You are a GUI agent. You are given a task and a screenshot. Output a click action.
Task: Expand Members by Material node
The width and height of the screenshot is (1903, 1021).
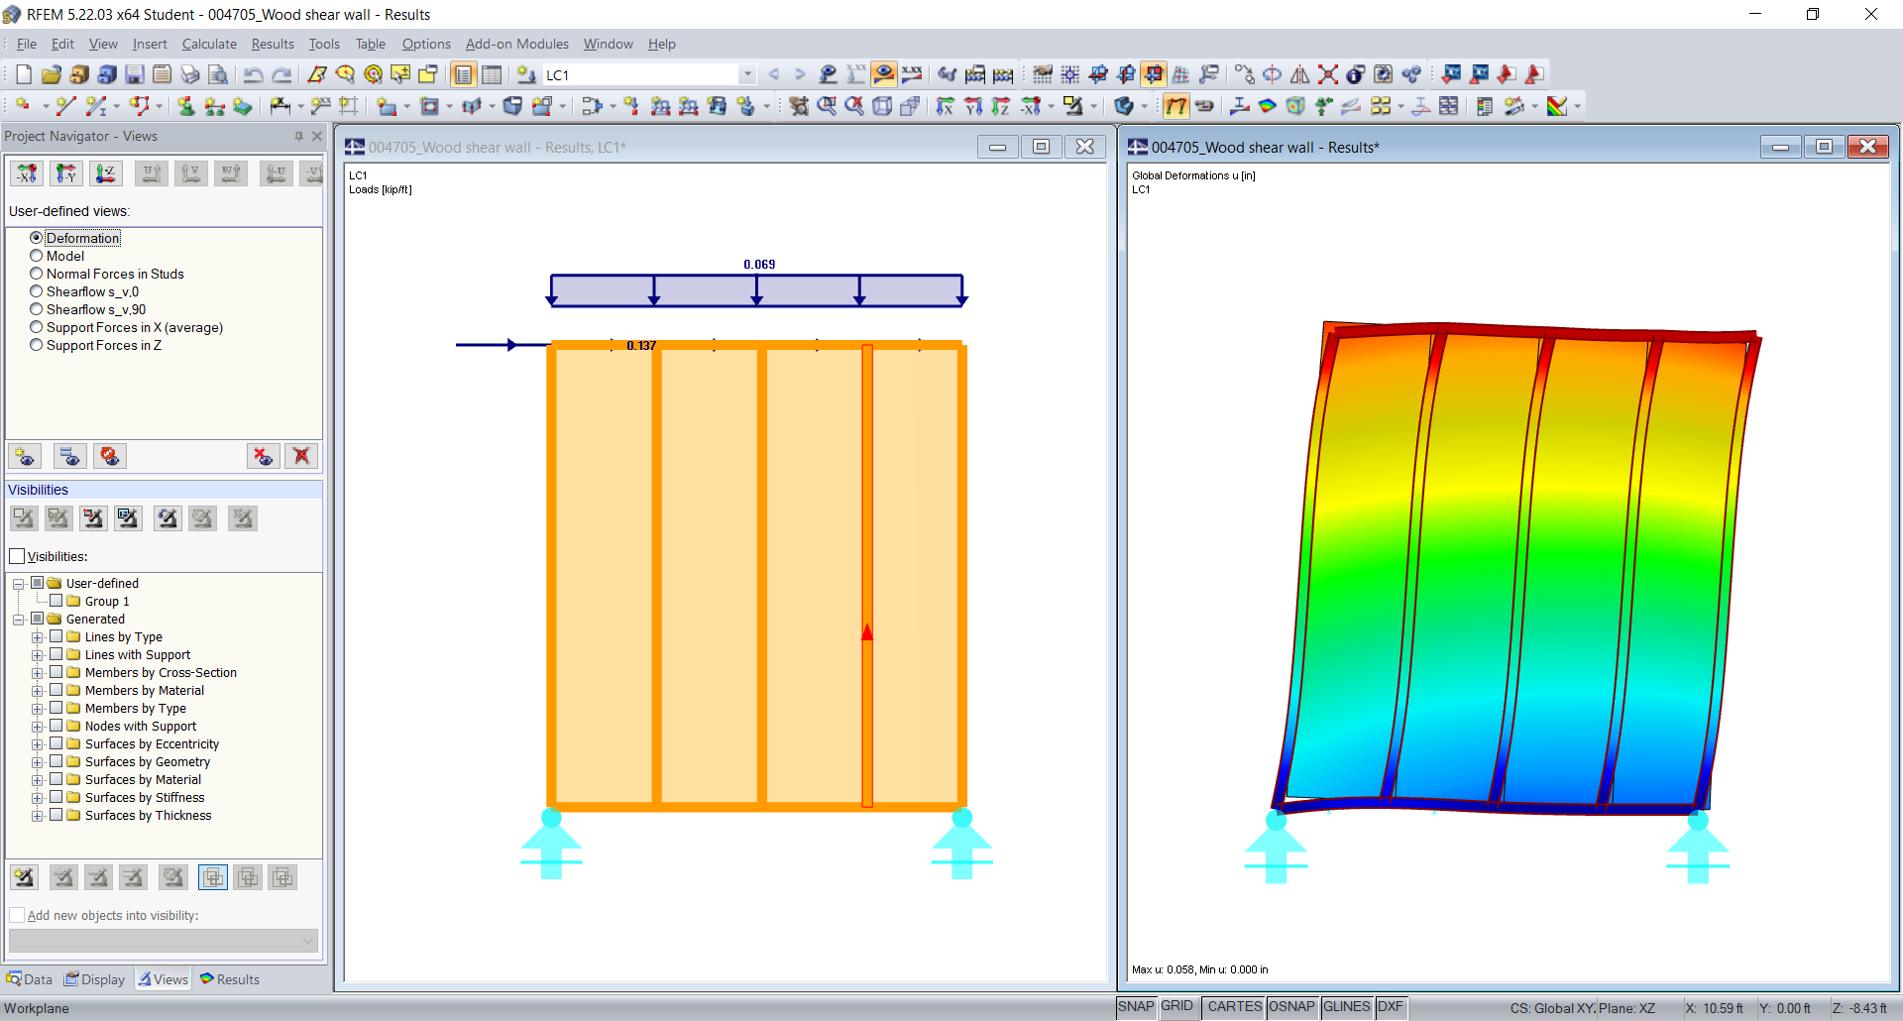[x=38, y=691]
